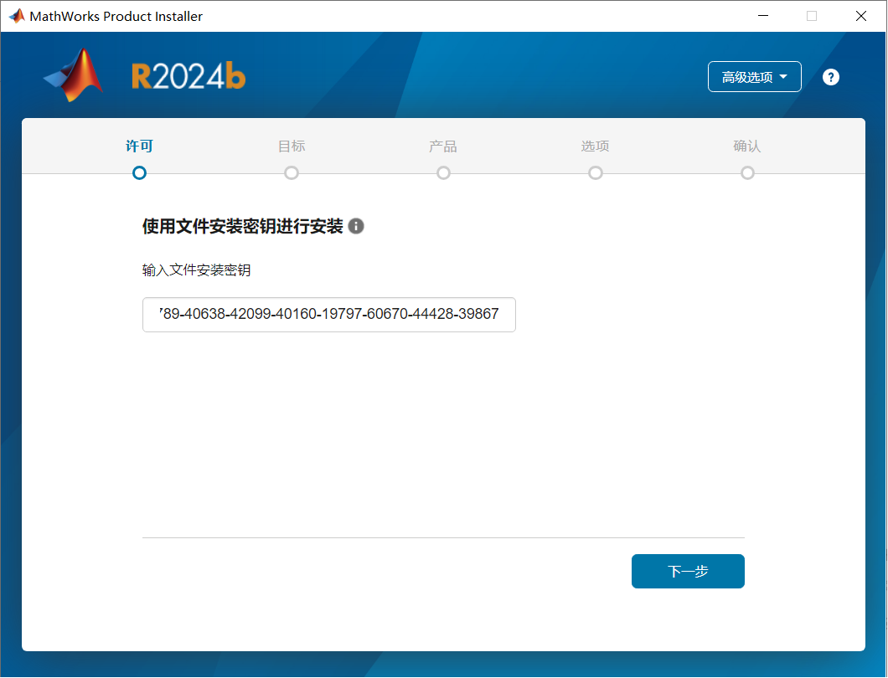
Task: Open the help question mark icon
Action: [830, 77]
